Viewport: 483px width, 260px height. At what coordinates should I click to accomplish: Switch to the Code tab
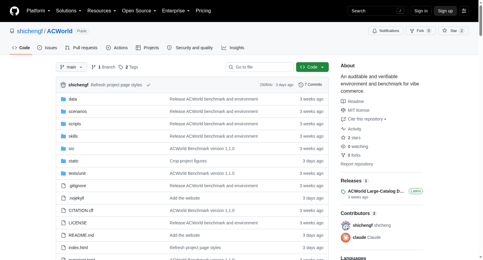(21, 48)
